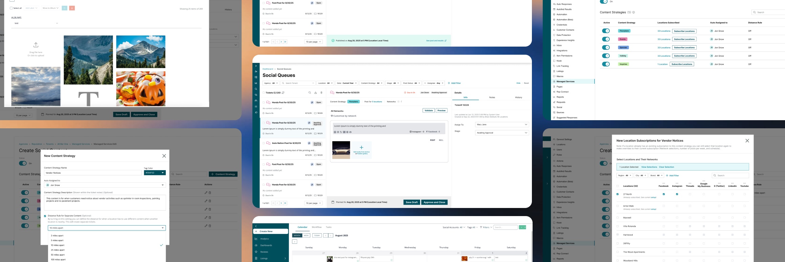Click the plus icon to add media
The image size is (785, 262).
361,148
